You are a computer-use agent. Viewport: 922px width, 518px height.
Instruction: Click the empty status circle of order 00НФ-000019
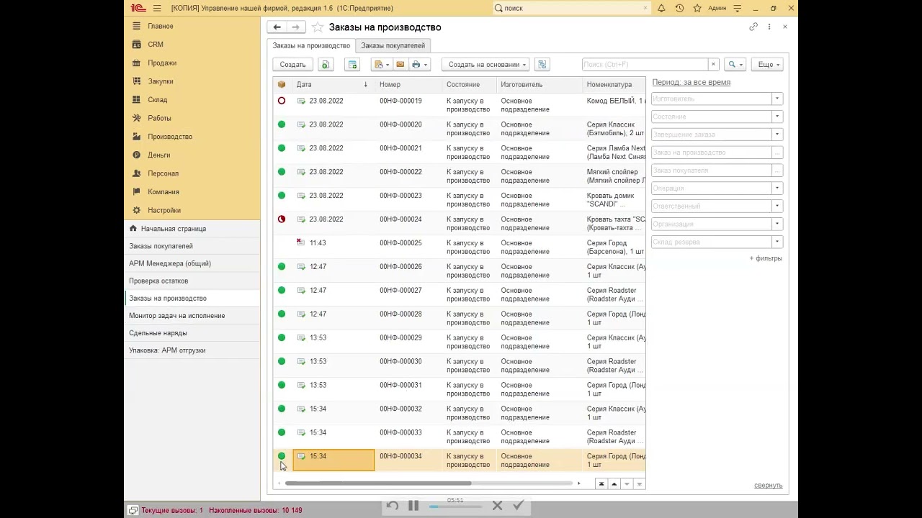coord(282,101)
